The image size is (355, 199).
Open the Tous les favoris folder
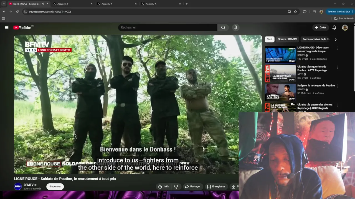coord(344,19)
